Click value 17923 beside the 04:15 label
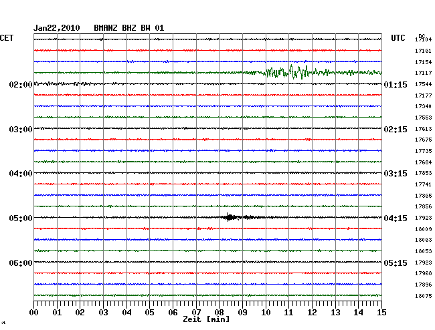Image resolution: width=435 pixels, height=330 pixels. [x=424, y=218]
